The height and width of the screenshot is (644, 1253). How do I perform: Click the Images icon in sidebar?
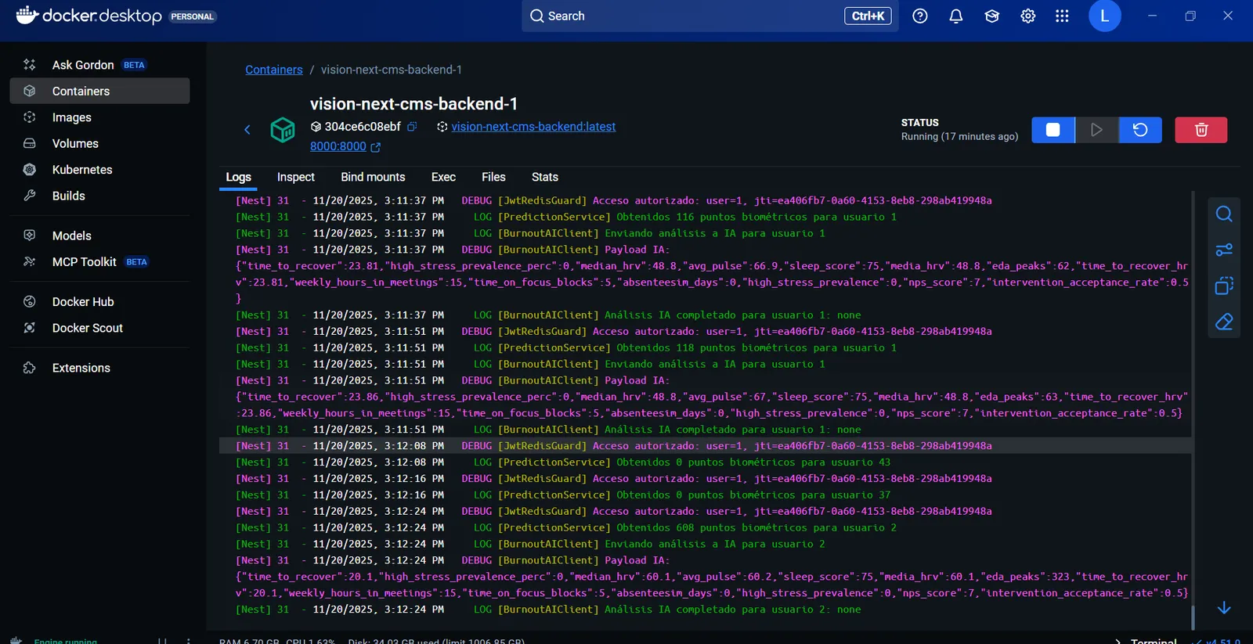point(30,117)
